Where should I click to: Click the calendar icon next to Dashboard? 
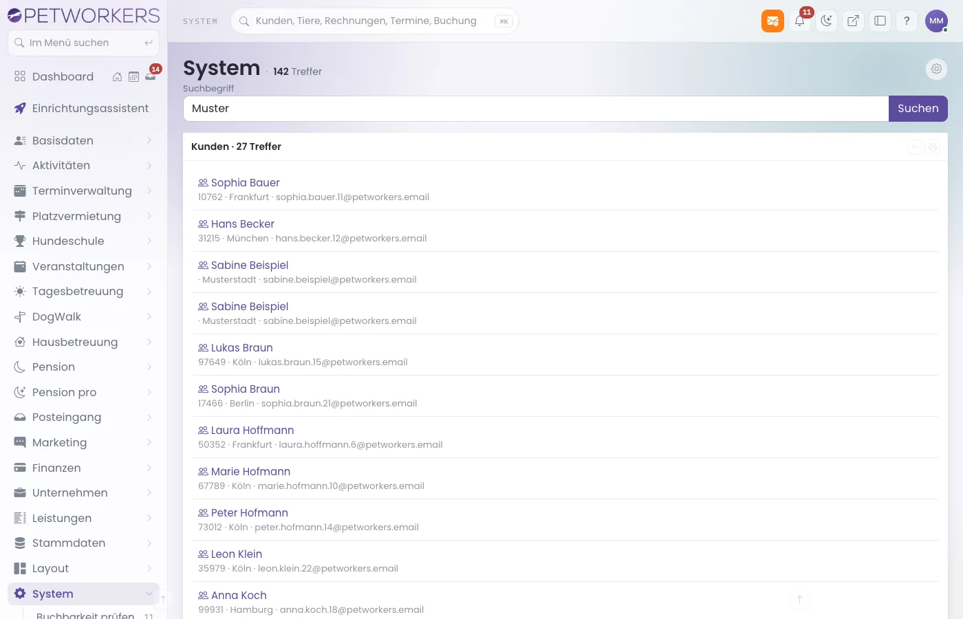tap(133, 77)
